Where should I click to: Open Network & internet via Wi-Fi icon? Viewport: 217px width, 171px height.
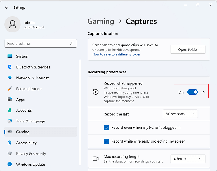(x=10, y=78)
